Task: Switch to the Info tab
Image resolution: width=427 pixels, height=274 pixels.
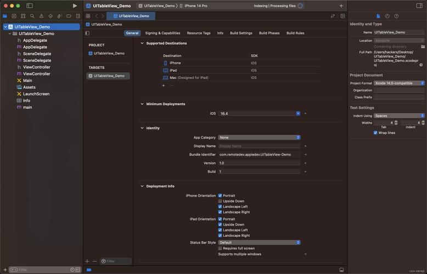Action: coord(220,33)
